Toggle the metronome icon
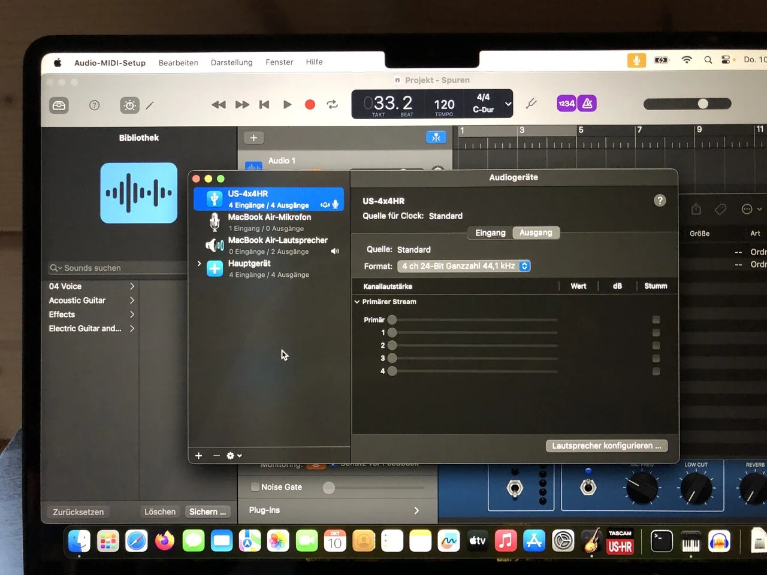Viewport: 767px width, 575px height. click(587, 104)
